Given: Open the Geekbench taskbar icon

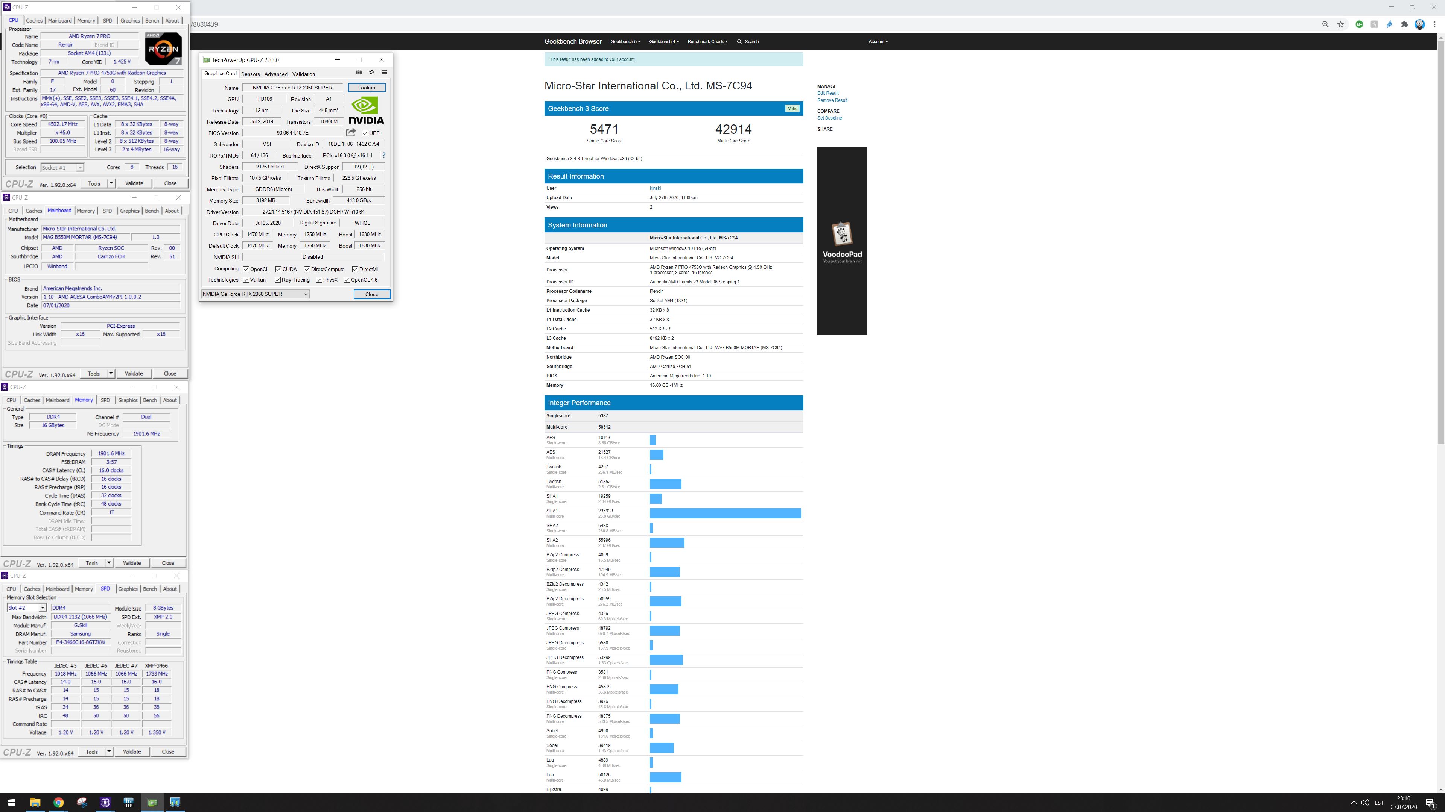Looking at the screenshot, I should (x=175, y=803).
